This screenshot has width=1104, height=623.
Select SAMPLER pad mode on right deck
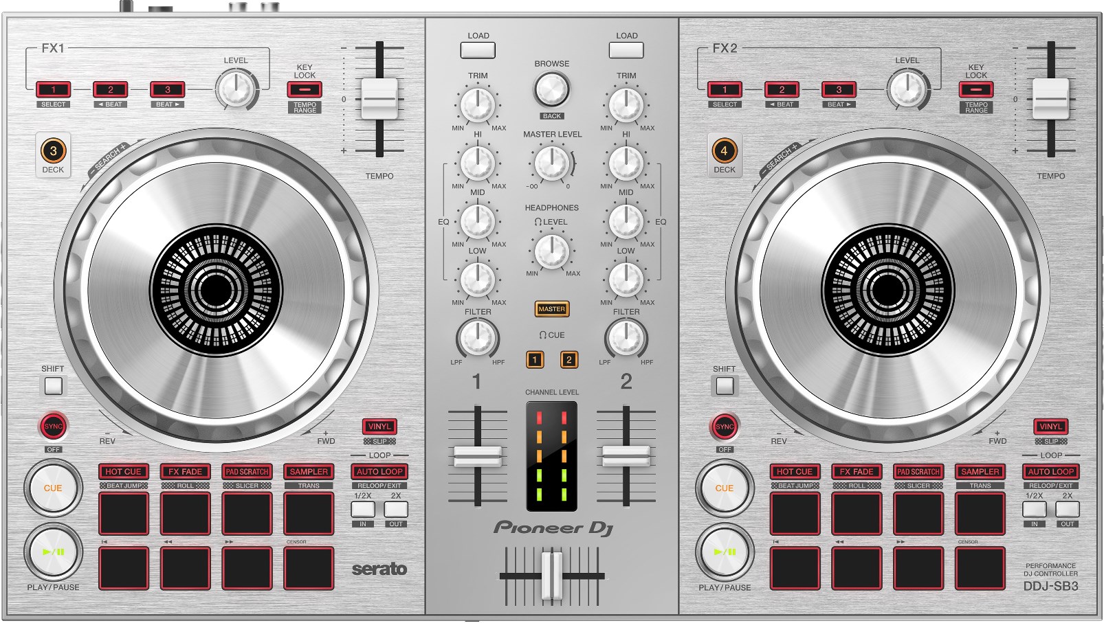click(980, 472)
